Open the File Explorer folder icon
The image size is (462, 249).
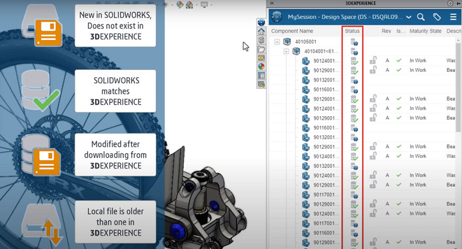pyautogui.click(x=261, y=49)
